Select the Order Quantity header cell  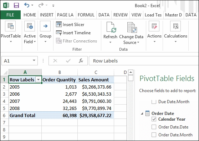coord(60,80)
